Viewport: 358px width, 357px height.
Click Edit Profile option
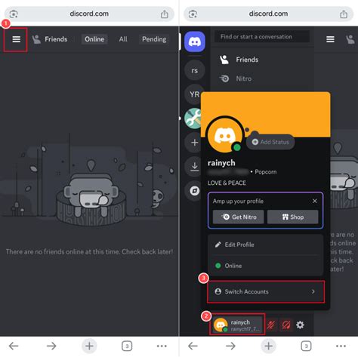pos(265,245)
